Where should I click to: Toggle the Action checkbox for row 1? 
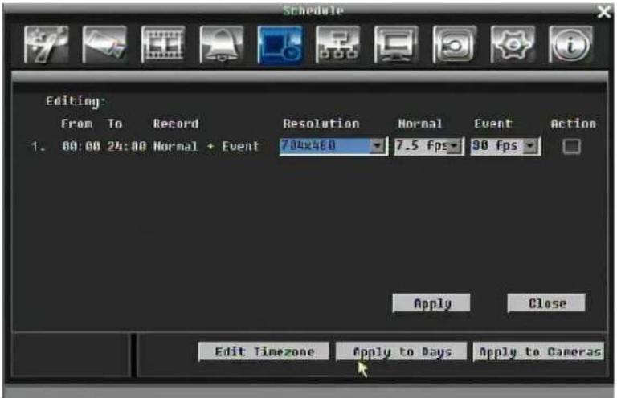(x=571, y=147)
